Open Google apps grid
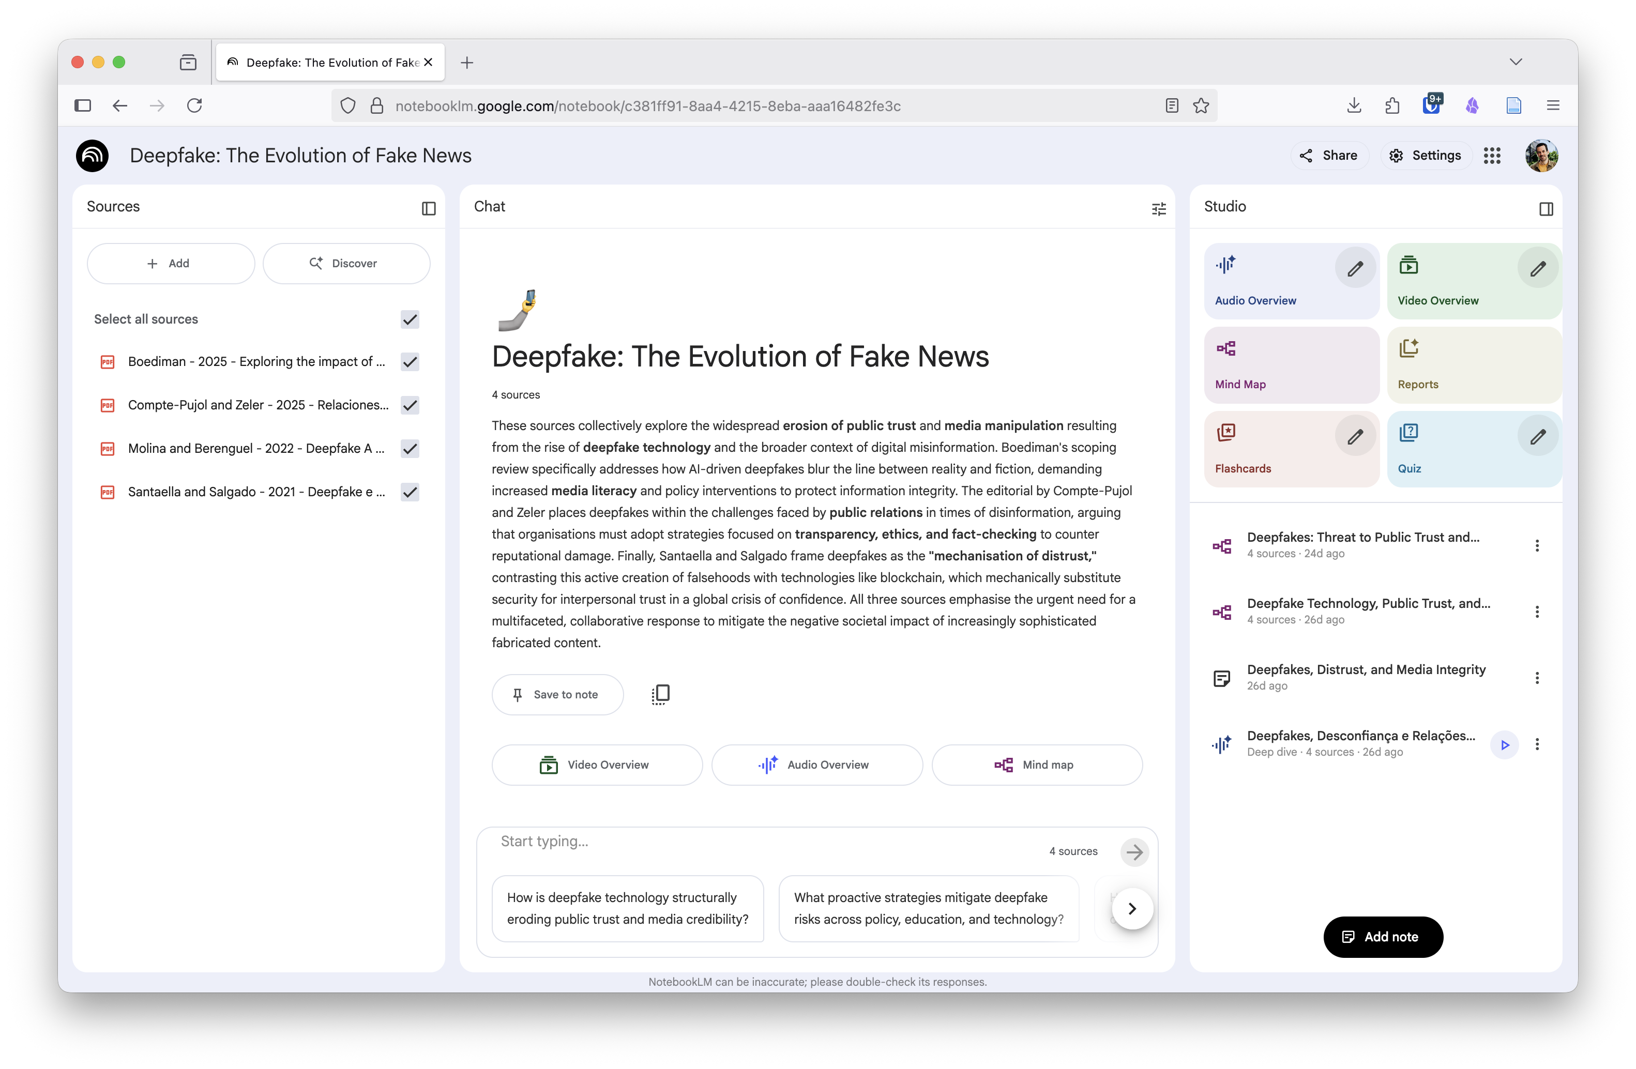Screen dimensions: 1636x1069 1492,156
